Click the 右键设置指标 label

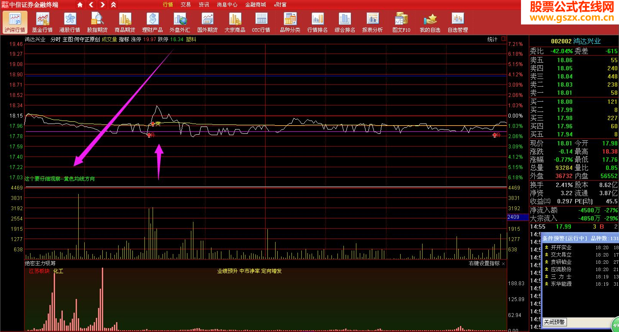coord(484,263)
